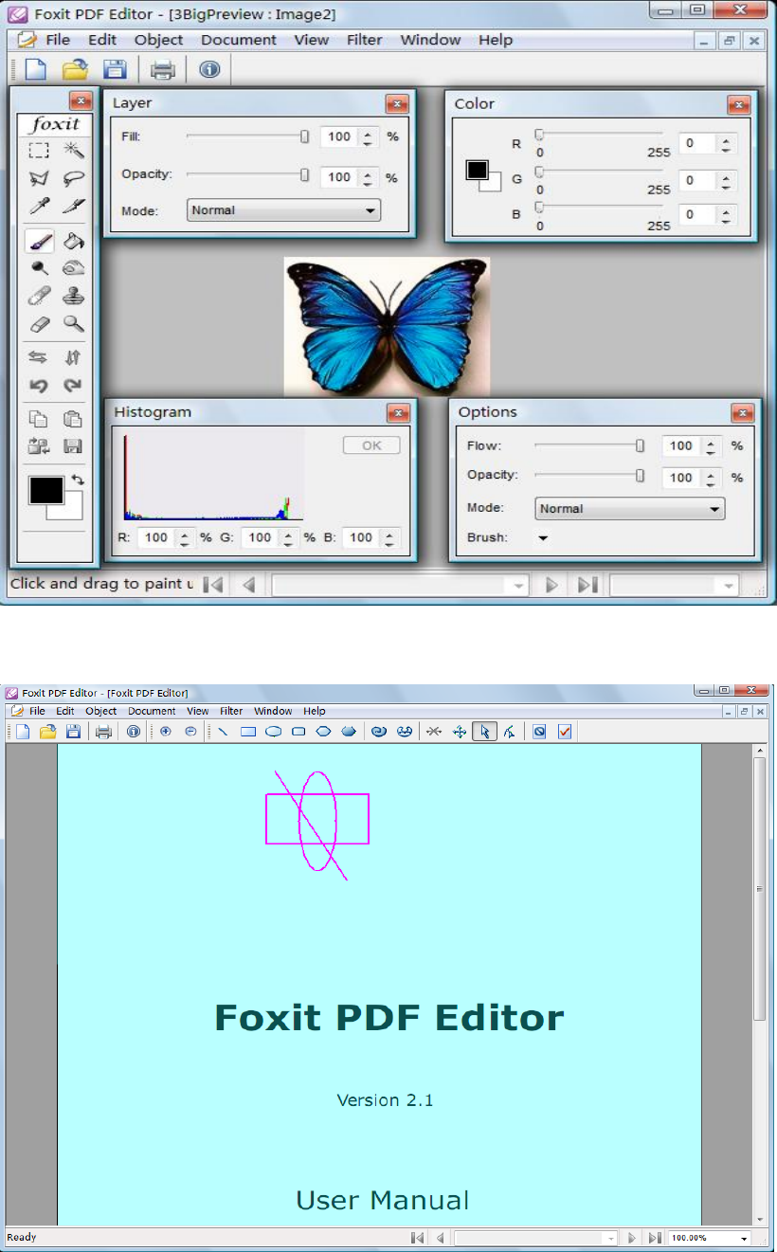The image size is (777, 1252).
Task: Select the ellipse drawing tool in the User Manual window
Action: coord(273,731)
